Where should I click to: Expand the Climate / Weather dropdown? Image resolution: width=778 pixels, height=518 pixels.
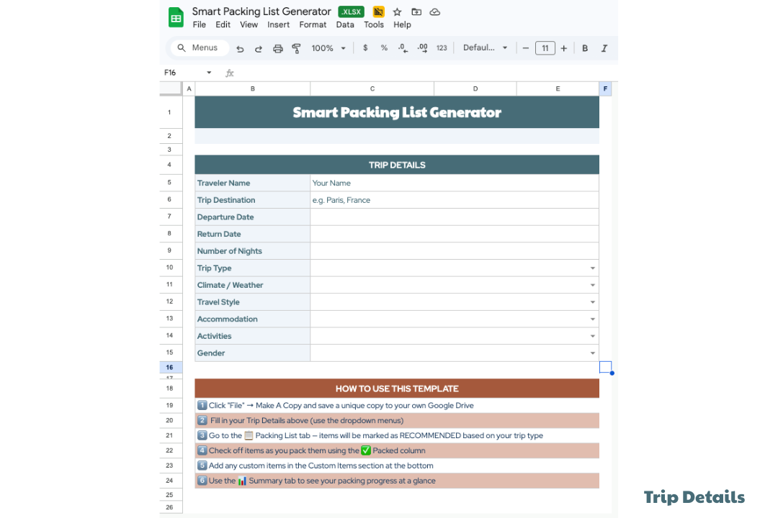[x=592, y=285]
